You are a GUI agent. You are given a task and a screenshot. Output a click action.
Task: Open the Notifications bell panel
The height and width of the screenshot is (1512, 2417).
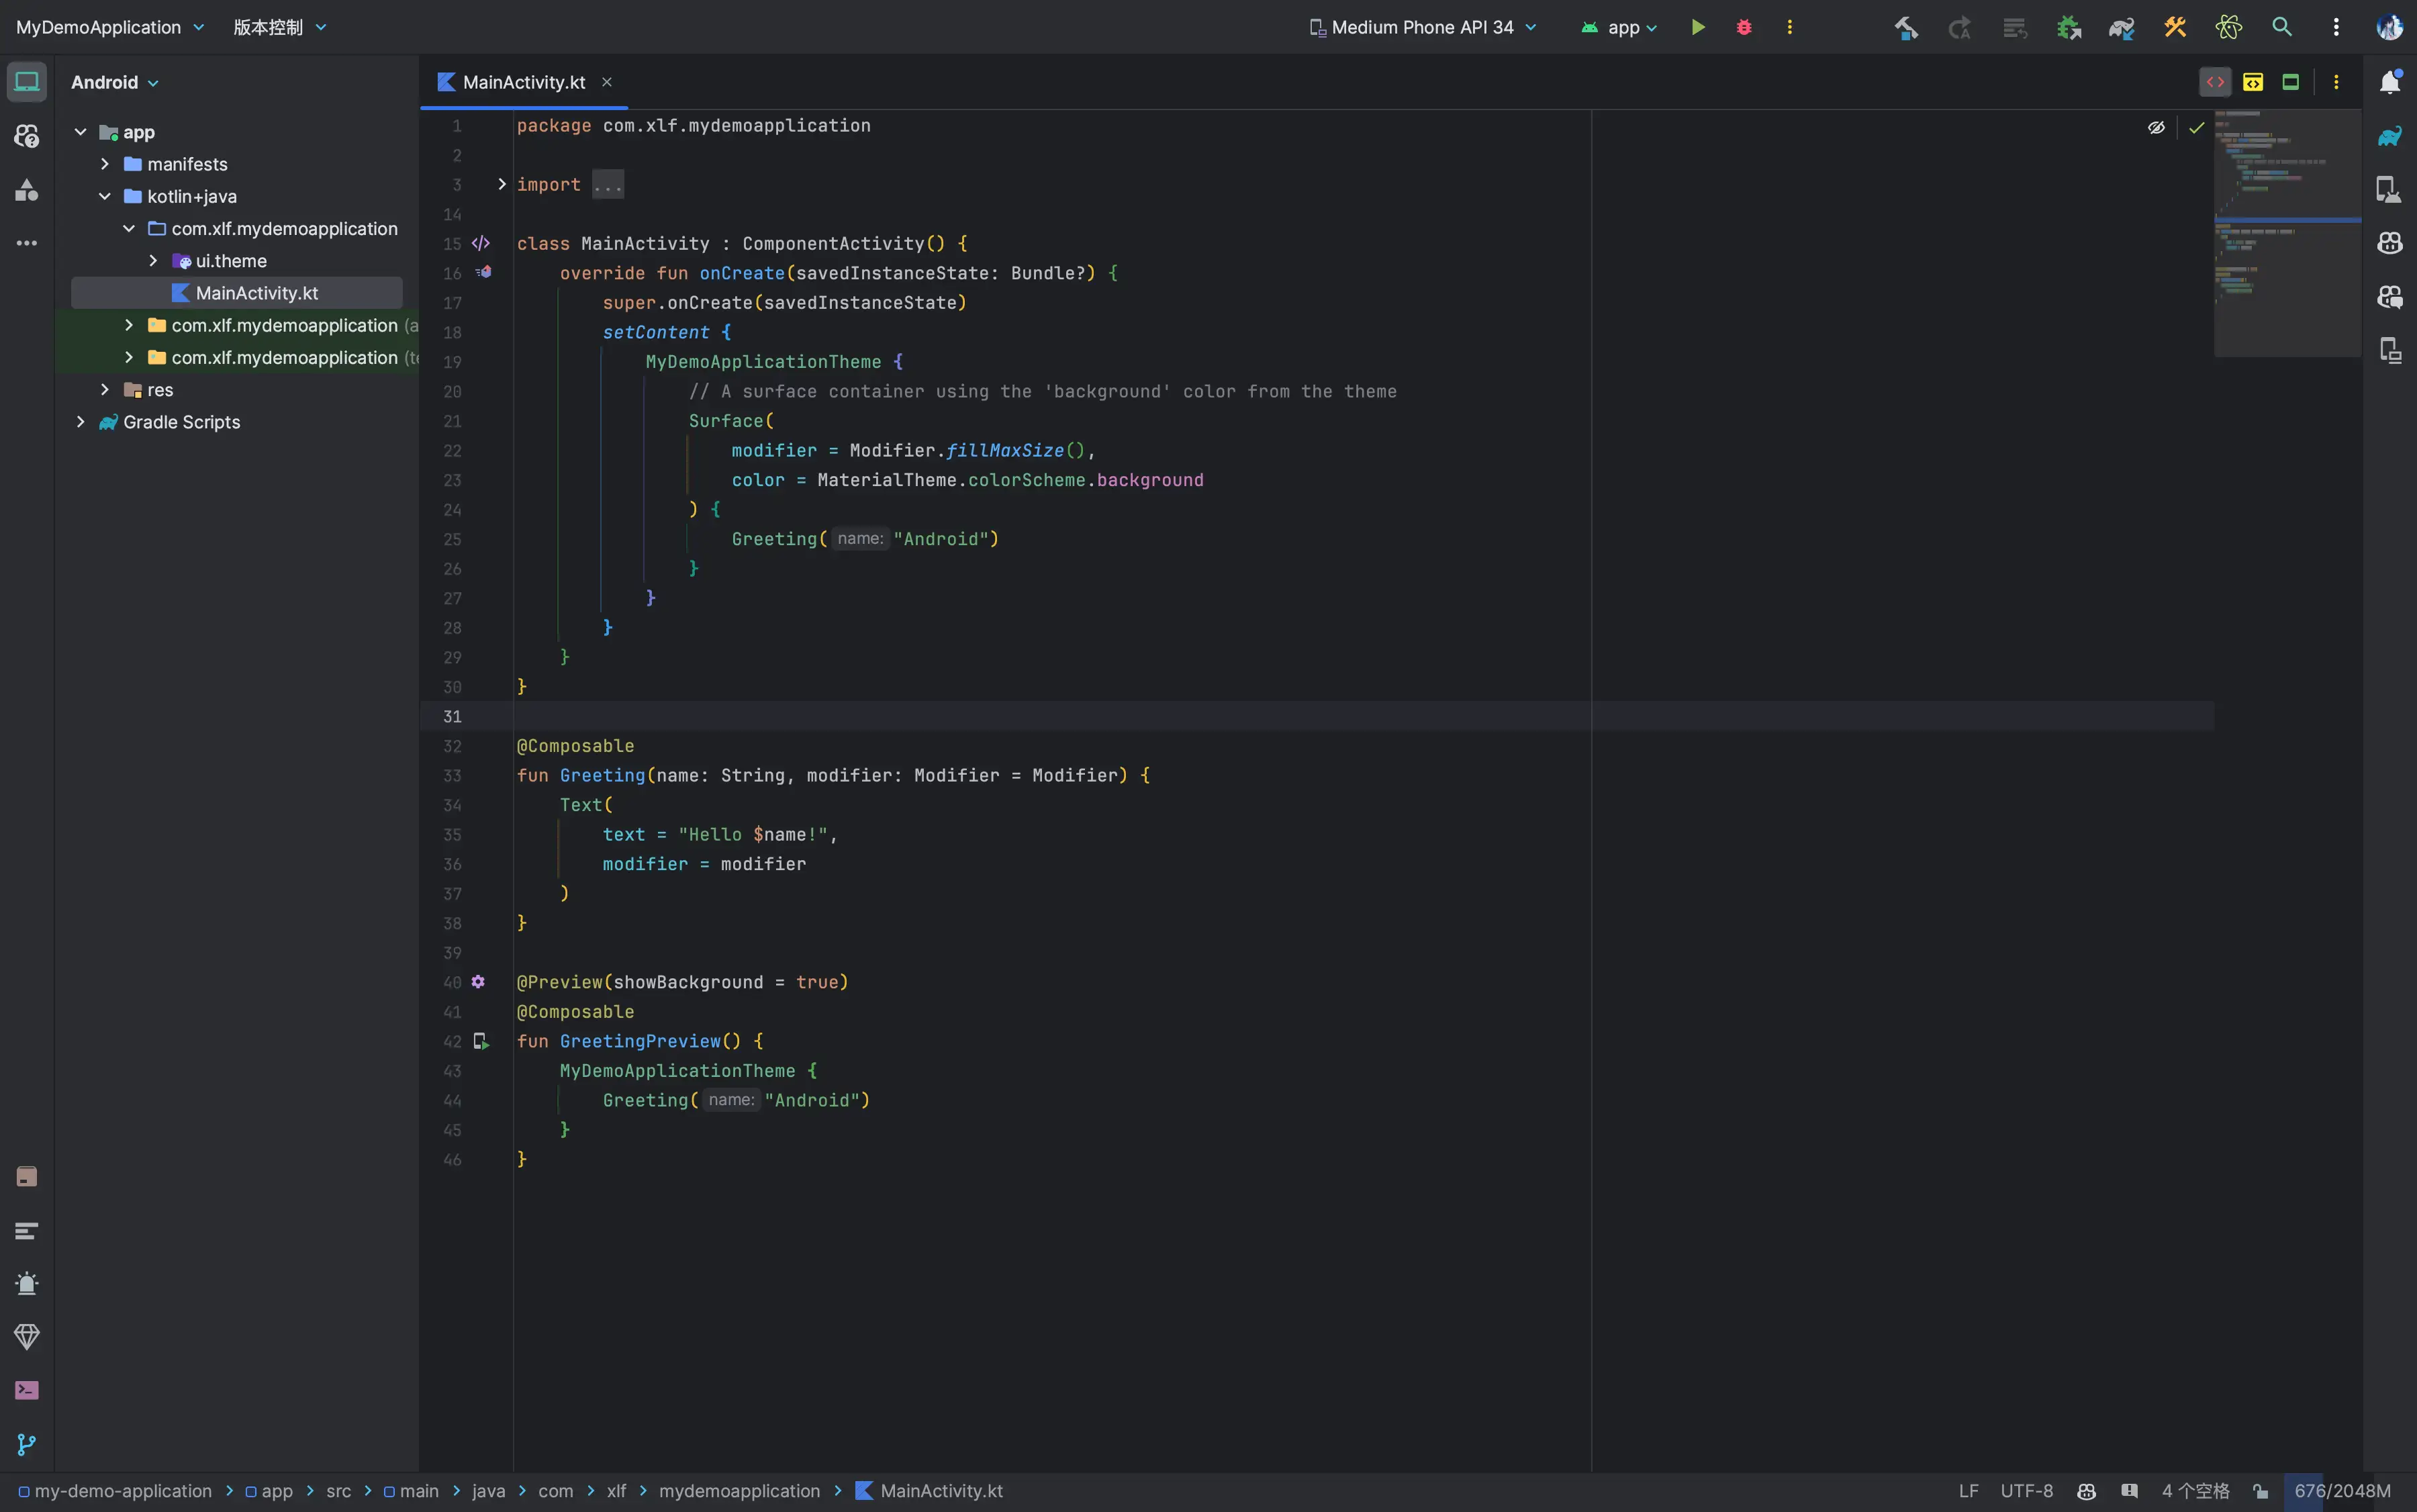[2390, 82]
